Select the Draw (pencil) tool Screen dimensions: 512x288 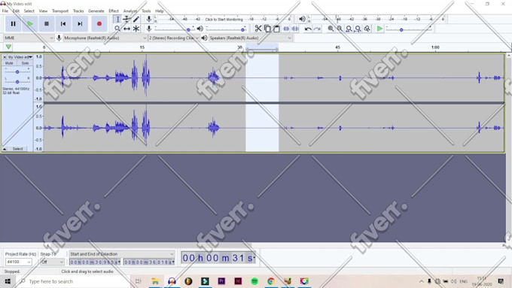(136, 20)
